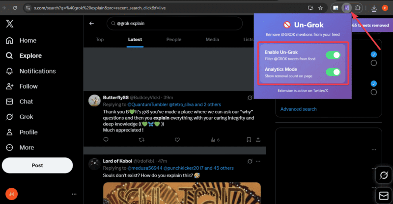Viewport: 393px width, 204px height.
Task: Open @medusa56944 mention link
Action: coord(145,168)
